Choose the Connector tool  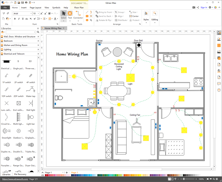point(78,15)
